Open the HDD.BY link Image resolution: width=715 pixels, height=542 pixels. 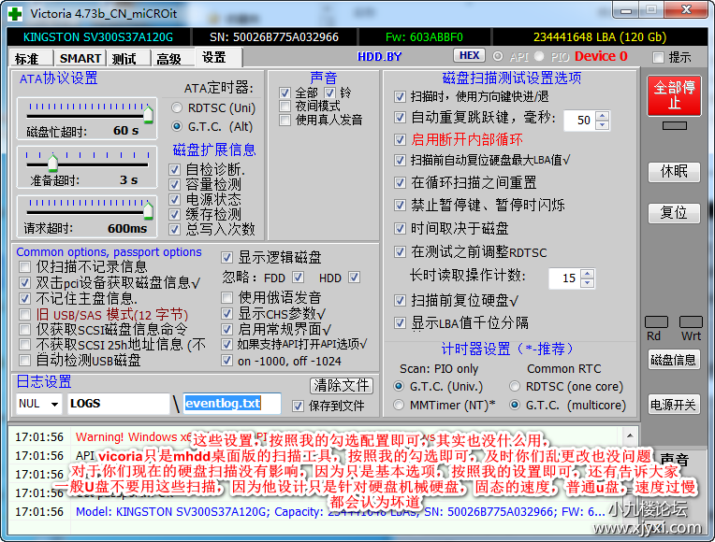point(379,57)
